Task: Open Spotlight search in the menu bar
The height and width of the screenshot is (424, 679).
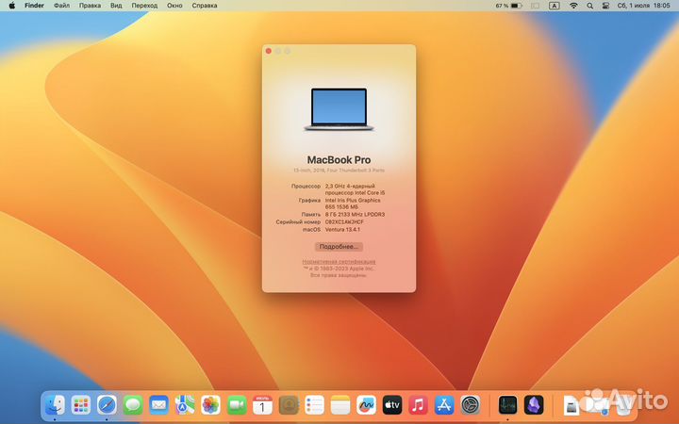Action: click(x=589, y=6)
